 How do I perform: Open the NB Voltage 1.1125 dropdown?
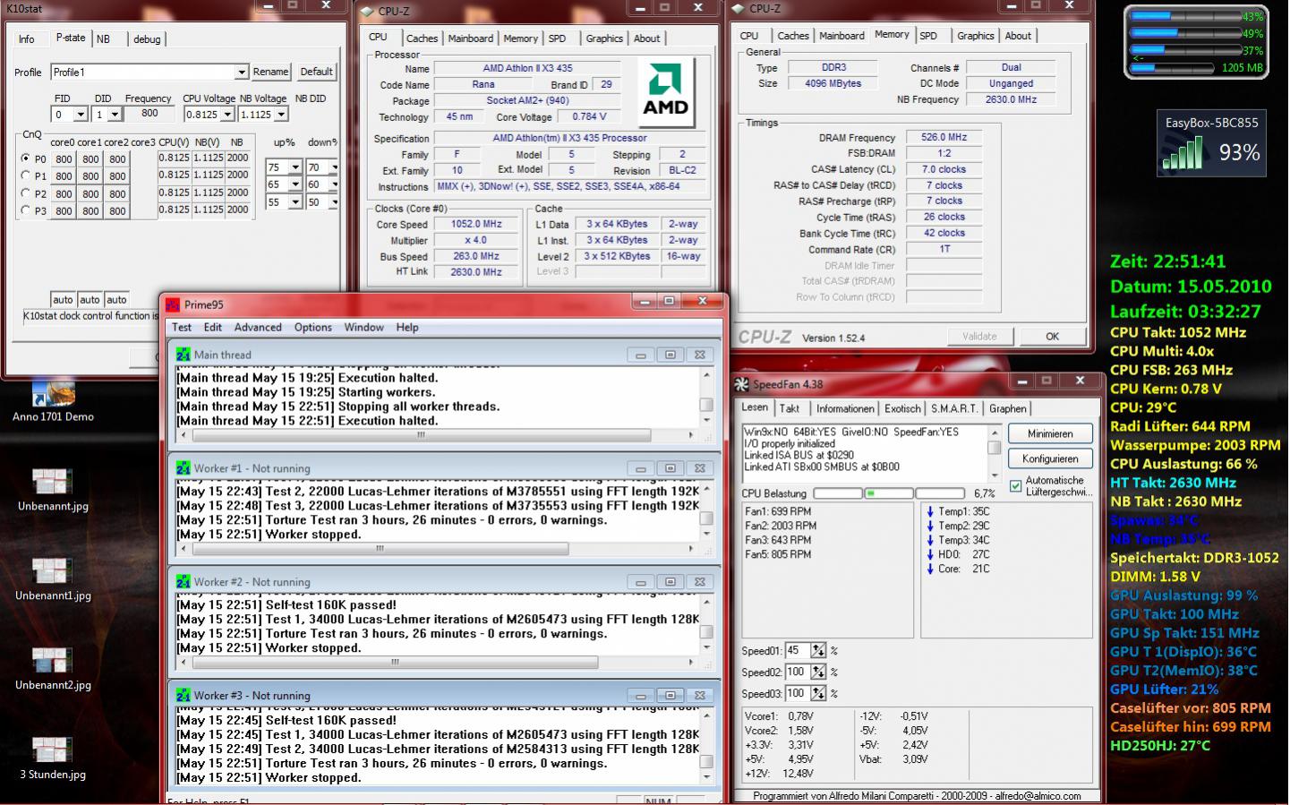(281, 115)
